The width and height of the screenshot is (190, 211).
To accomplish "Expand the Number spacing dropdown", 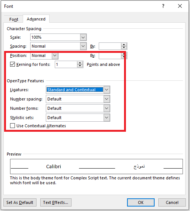I will [x=107, y=99].
